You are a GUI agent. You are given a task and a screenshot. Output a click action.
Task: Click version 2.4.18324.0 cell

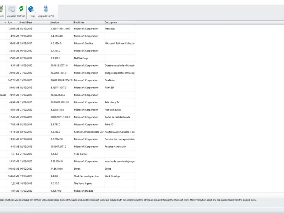(57, 36)
